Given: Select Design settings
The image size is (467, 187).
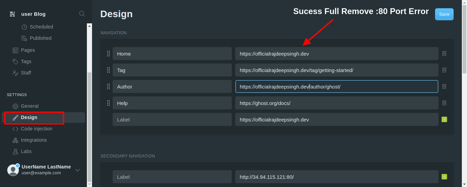Looking at the screenshot, I should (29, 117).
